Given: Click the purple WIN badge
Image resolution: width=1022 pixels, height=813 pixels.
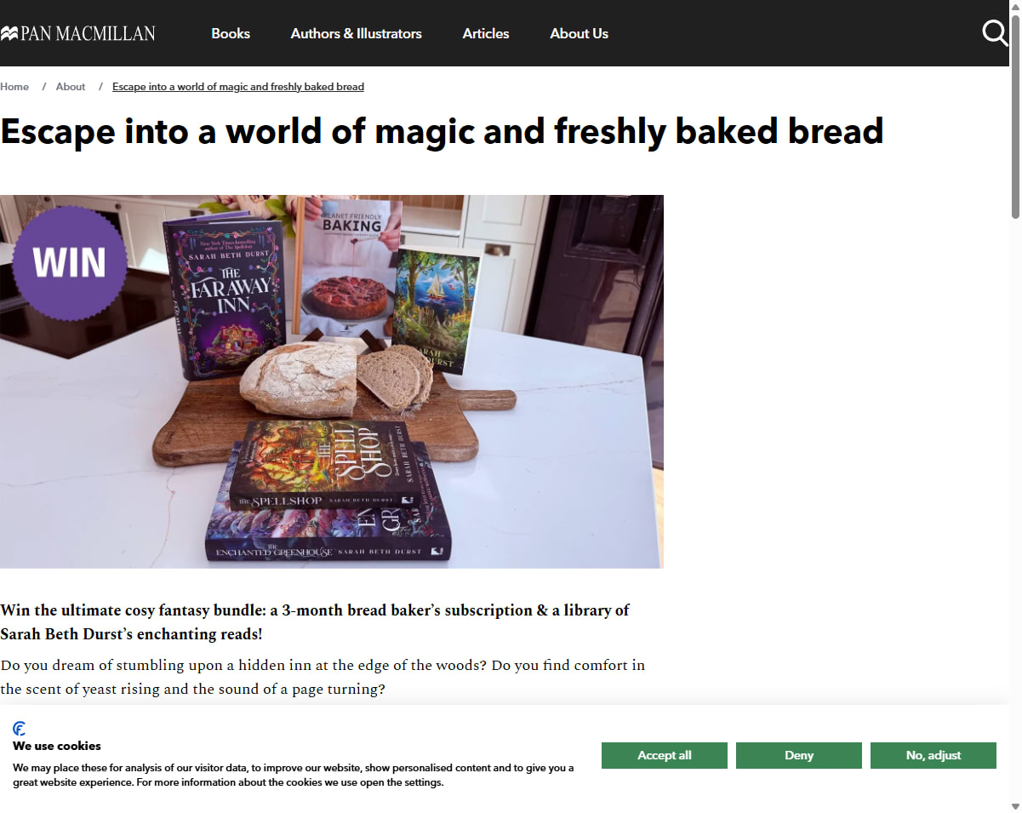Looking at the screenshot, I should [x=70, y=263].
